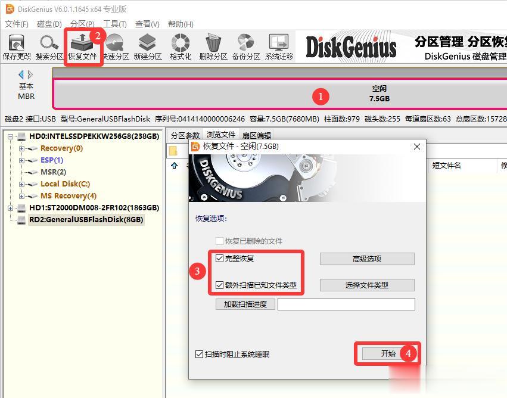Image resolution: width=507 pixels, height=398 pixels.
Task: Open the 搜索分区 (Search Partition) tool
Action: 49,47
